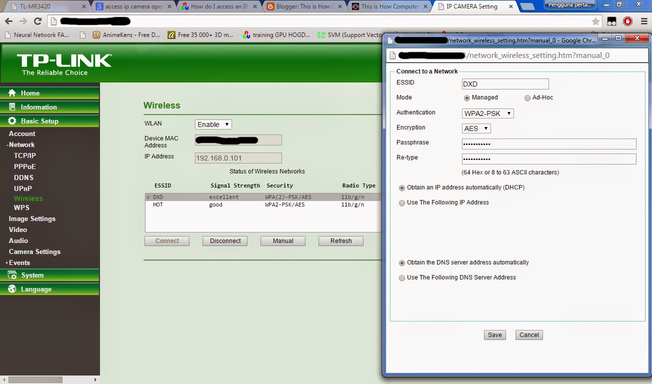Open the training GPU HOGD bookmark
This screenshot has width=652, height=384.
(x=276, y=35)
